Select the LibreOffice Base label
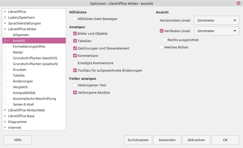 (21, 116)
